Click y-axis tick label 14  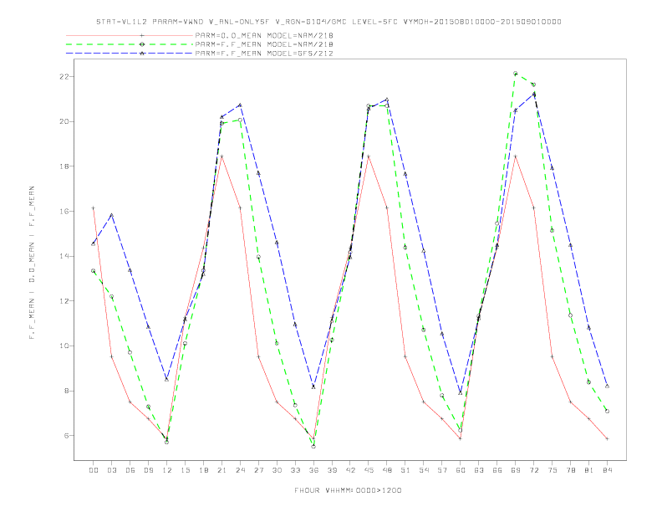64,256
